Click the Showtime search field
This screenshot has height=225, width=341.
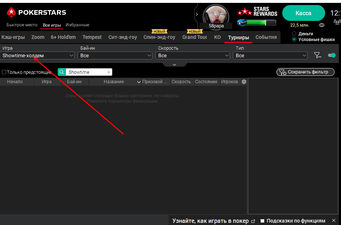(87, 72)
